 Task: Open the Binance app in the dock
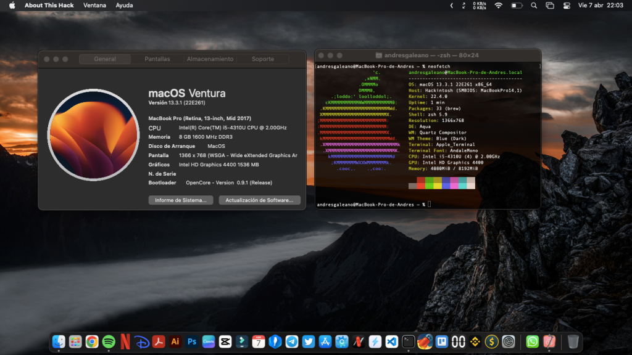point(475,341)
